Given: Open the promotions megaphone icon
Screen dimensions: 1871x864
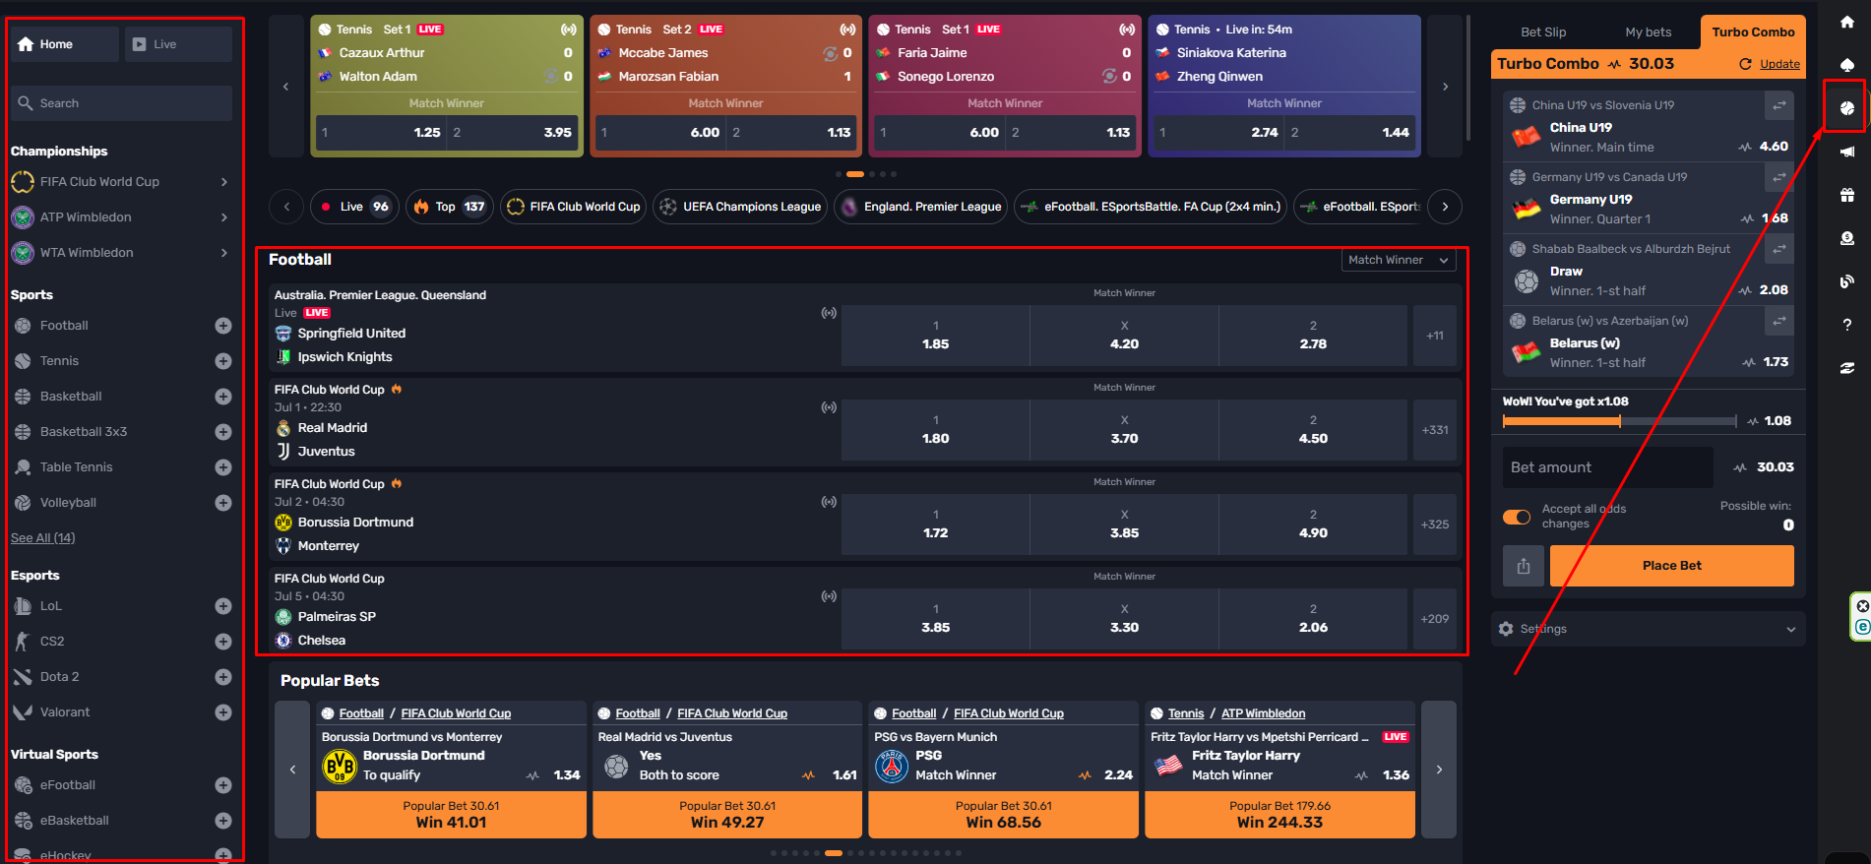Looking at the screenshot, I should [x=1846, y=152].
